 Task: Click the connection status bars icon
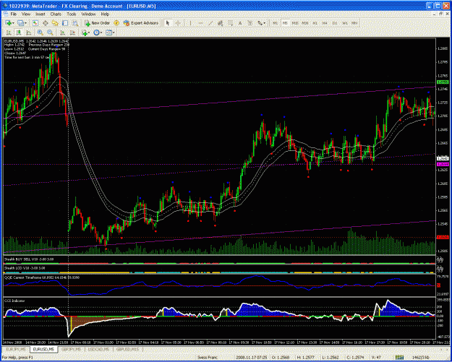(x=399, y=358)
